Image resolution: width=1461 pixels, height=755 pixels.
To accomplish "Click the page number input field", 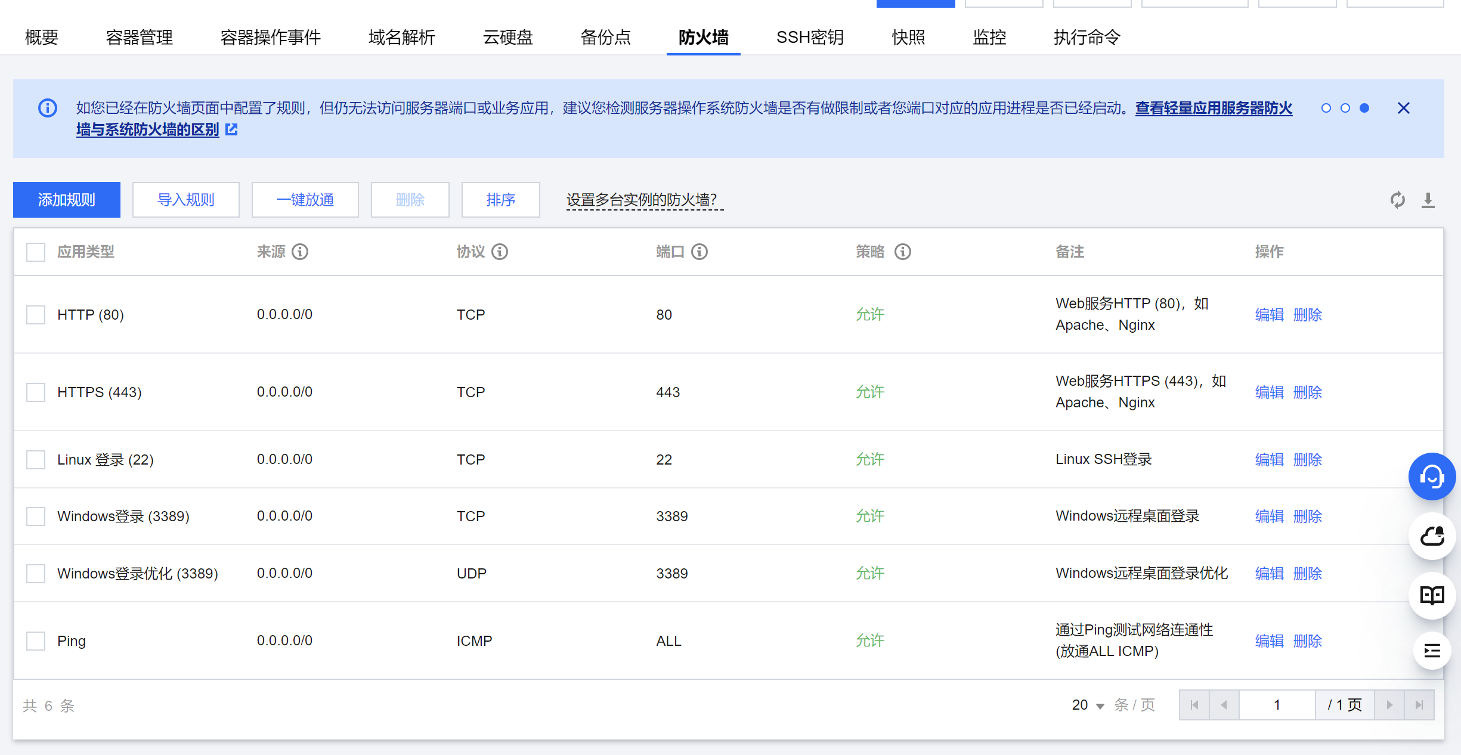I will click(x=1277, y=705).
